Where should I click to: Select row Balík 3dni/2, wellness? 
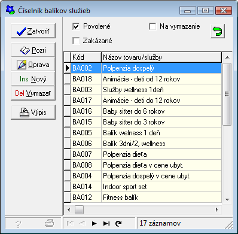click(143, 144)
